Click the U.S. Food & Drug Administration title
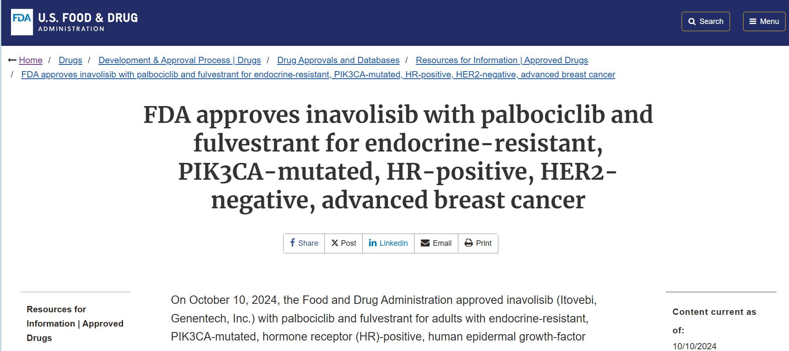 coord(88,22)
